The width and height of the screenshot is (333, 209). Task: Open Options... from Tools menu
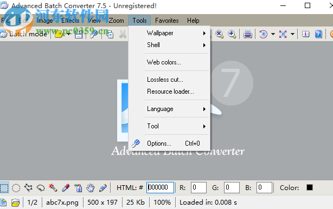169,143
